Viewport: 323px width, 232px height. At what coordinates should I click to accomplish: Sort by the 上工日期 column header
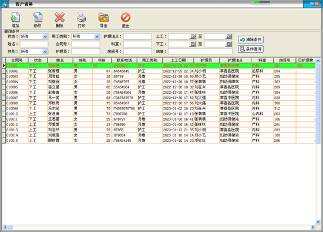178,60
